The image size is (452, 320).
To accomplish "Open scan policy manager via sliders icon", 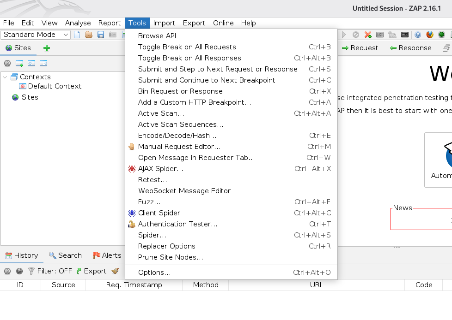I will (x=380, y=35).
